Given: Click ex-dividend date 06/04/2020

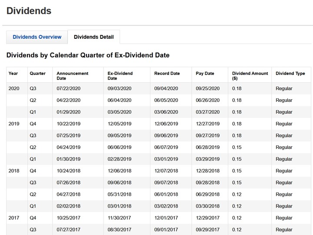Looking at the screenshot, I should click(120, 100).
